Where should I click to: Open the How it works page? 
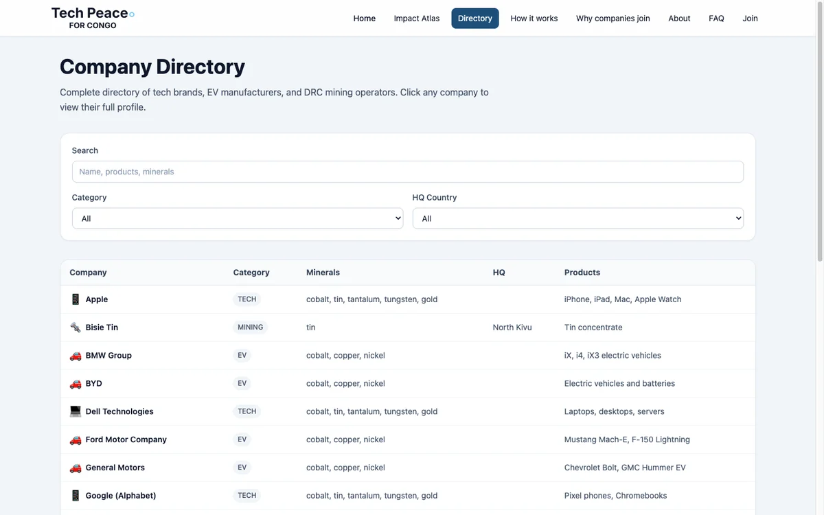(x=534, y=19)
